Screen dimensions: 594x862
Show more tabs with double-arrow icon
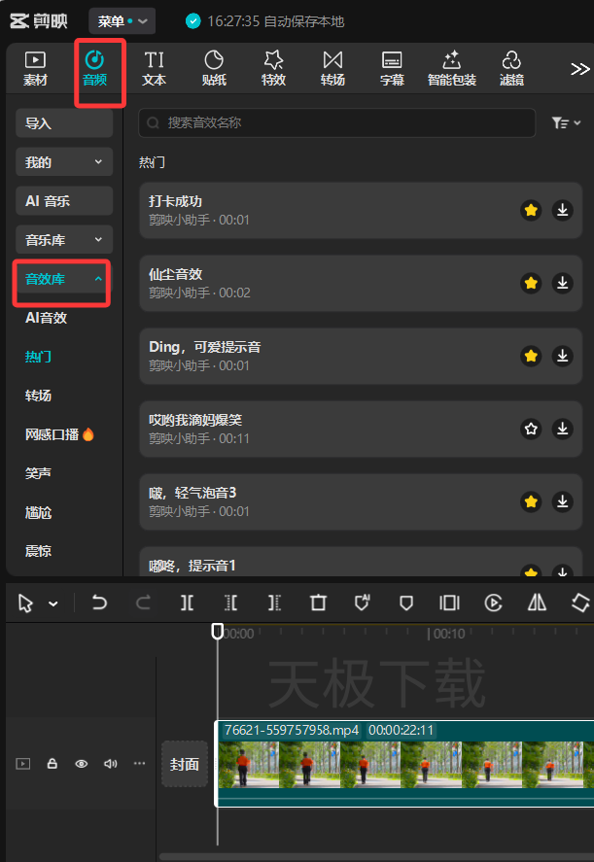click(579, 69)
